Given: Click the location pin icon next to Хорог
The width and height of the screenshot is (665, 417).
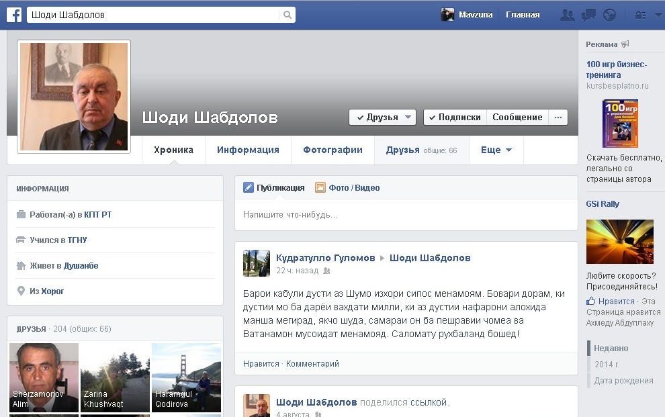Looking at the screenshot, I should 20,291.
